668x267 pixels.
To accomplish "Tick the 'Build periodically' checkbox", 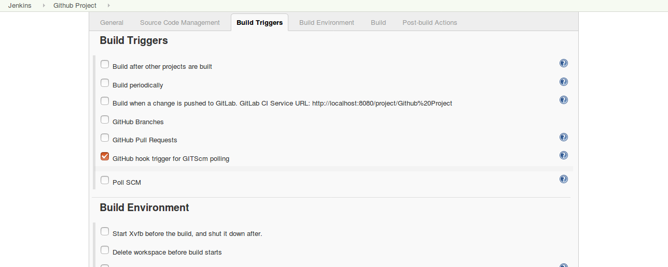I will (x=105, y=83).
